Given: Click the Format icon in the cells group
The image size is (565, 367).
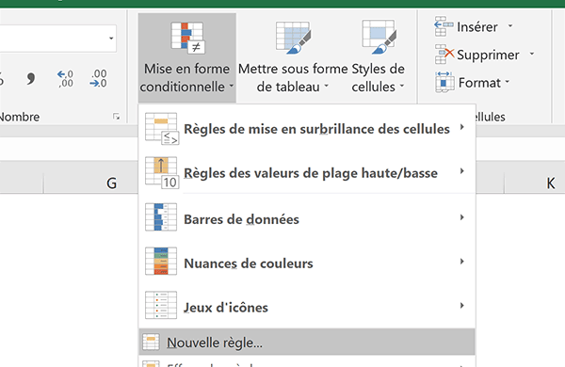Looking at the screenshot, I should (444, 82).
